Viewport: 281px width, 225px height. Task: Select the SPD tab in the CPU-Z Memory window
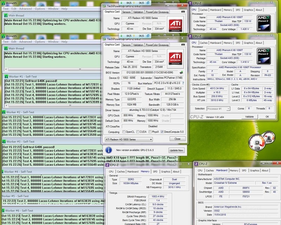[155, 172]
